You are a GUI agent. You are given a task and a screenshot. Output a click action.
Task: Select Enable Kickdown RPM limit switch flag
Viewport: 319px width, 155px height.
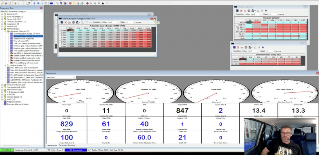click(27, 60)
